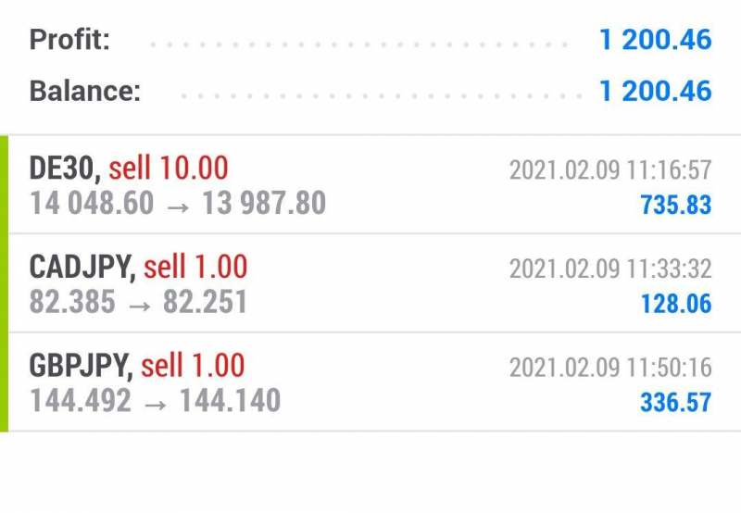Viewport: 741px width, 513px height.
Task: Click the 11:33:32 trade timestamp
Action: [x=610, y=269]
